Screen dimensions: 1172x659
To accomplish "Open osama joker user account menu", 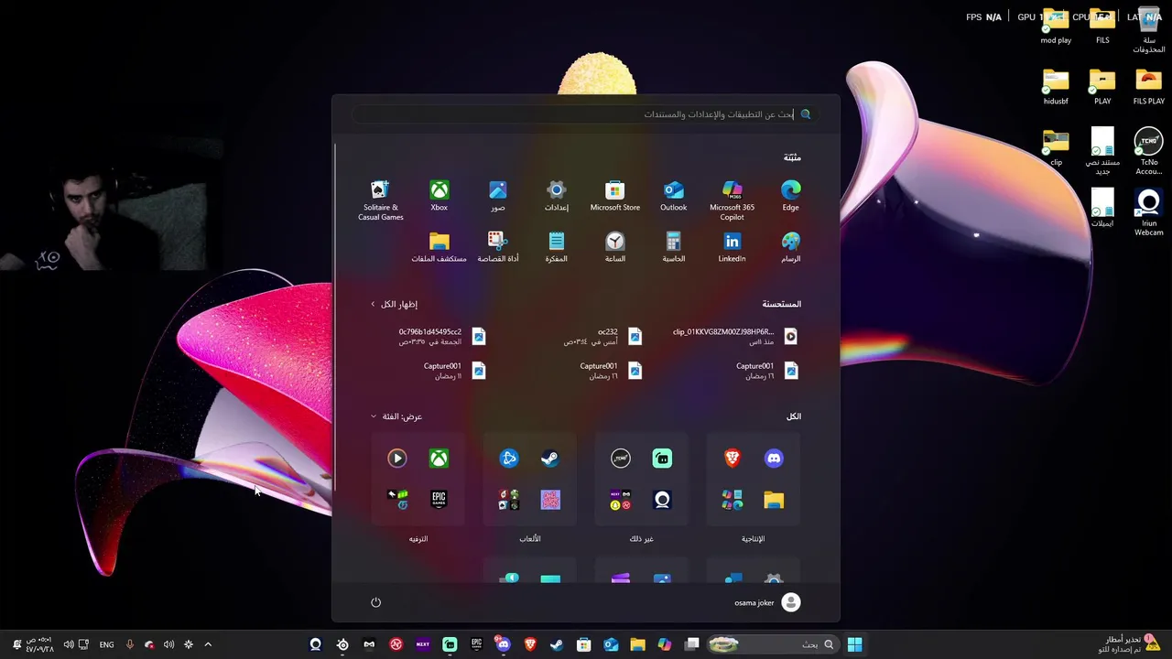I will click(767, 602).
